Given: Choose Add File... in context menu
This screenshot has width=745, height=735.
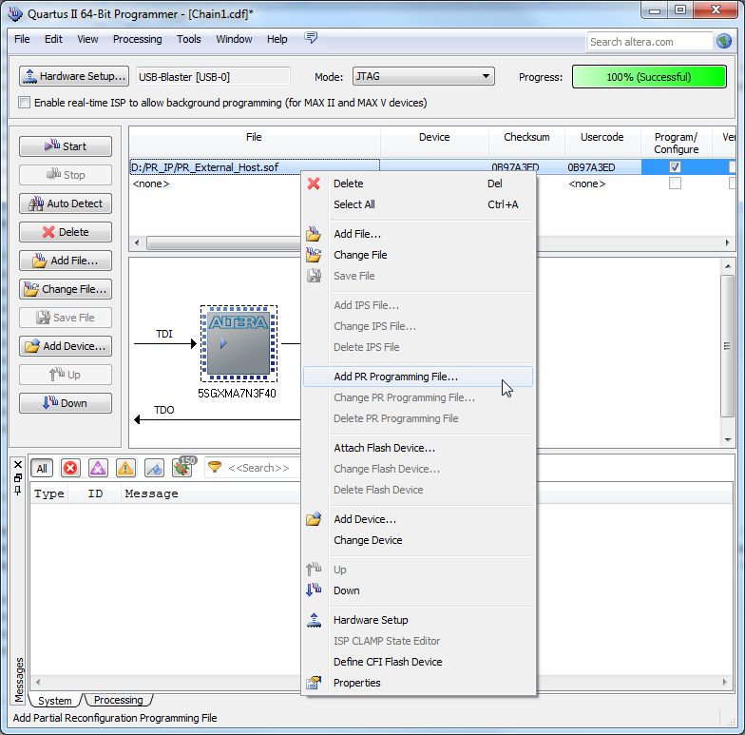Looking at the screenshot, I should point(418,234).
